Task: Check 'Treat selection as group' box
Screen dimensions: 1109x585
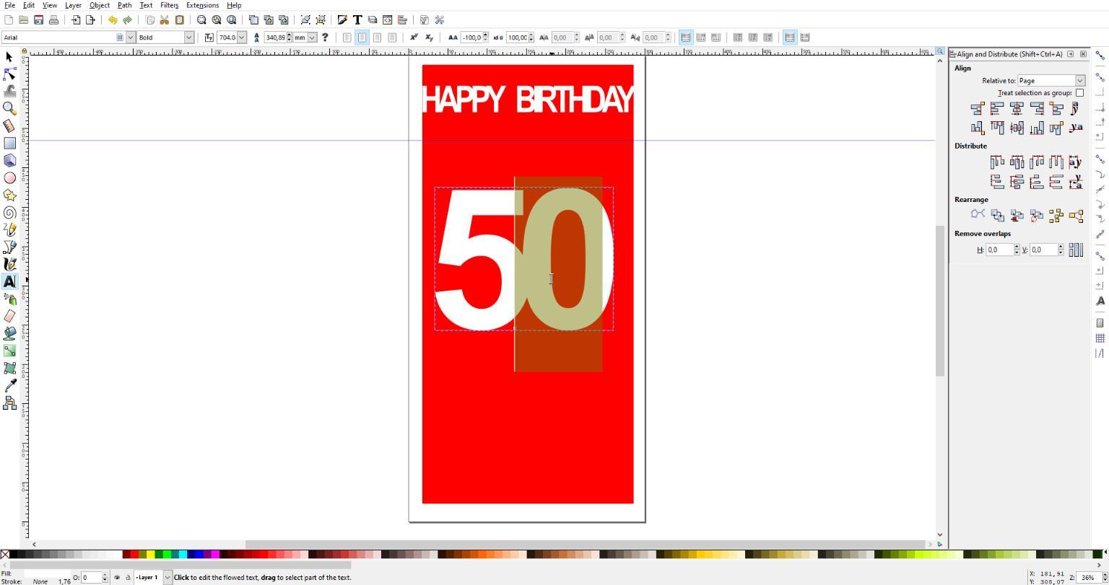Action: tap(1079, 93)
